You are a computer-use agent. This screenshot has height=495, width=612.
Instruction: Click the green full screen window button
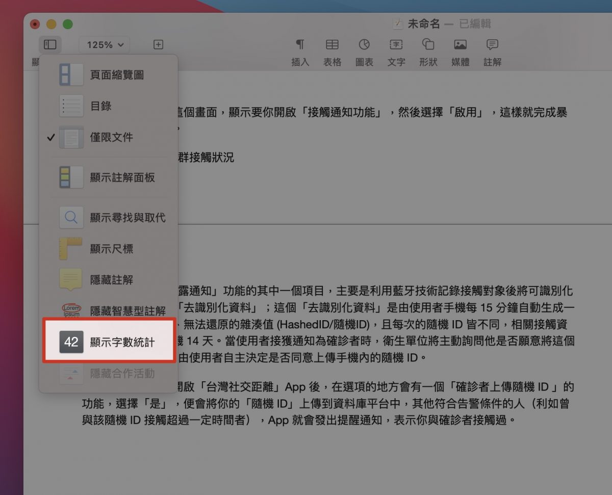67,24
